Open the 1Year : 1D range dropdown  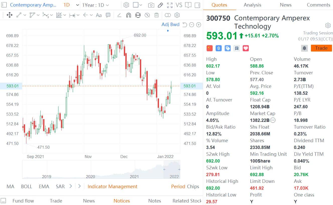(96, 5)
